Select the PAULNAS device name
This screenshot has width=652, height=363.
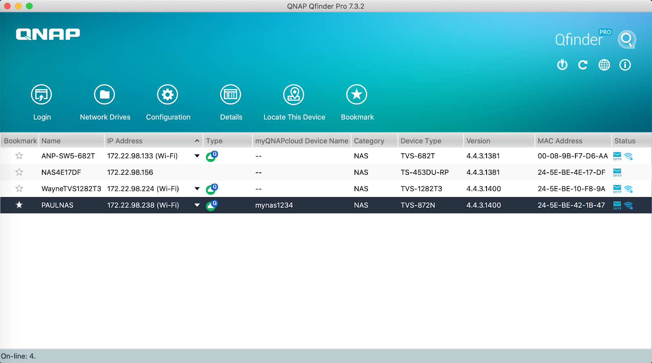click(x=57, y=205)
